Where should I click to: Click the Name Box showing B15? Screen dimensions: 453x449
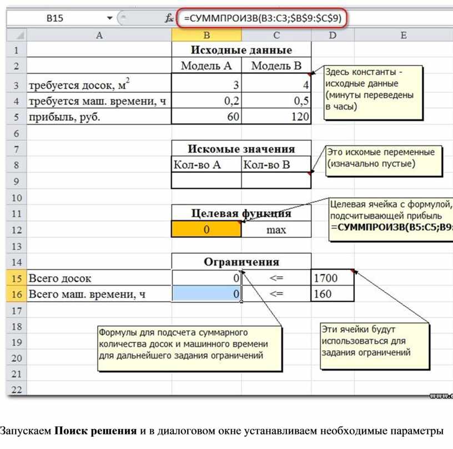coord(55,18)
